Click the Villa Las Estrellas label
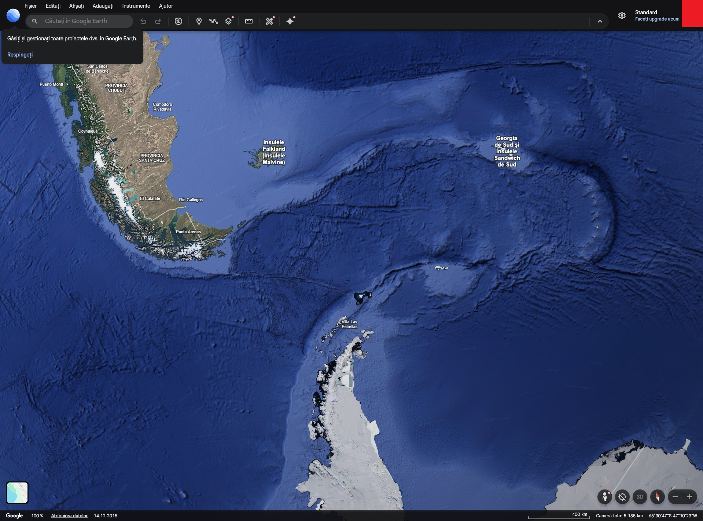 349,324
